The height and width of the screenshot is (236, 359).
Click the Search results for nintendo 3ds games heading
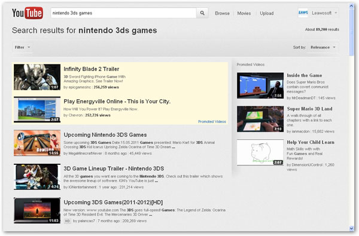tap(84, 30)
